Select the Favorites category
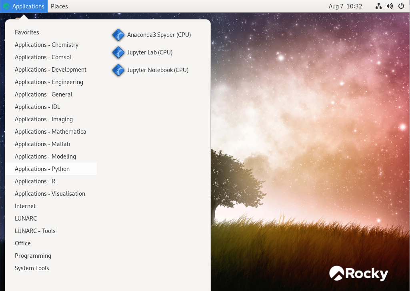Image resolution: width=410 pixels, height=291 pixels. 51,32
